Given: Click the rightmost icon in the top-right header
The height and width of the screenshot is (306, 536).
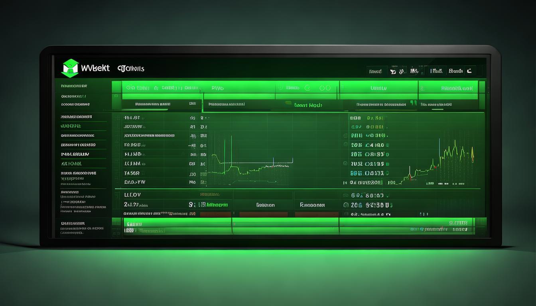Looking at the screenshot, I should click(x=469, y=71).
